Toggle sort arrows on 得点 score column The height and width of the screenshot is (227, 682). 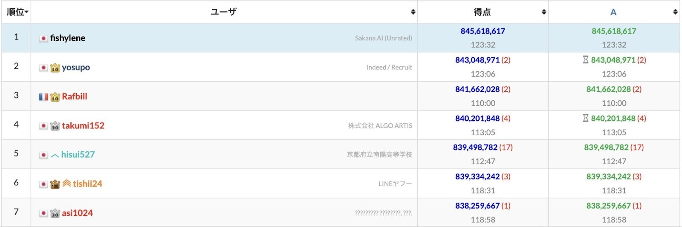point(543,12)
